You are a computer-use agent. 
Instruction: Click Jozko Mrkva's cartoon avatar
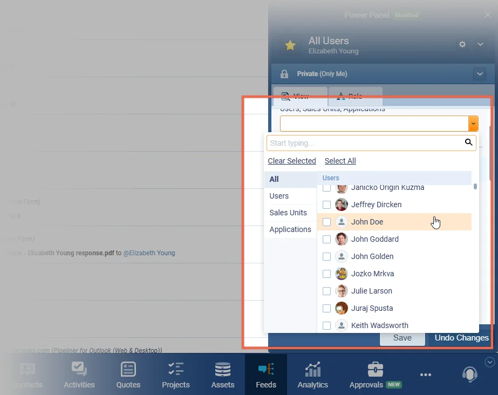tap(342, 274)
